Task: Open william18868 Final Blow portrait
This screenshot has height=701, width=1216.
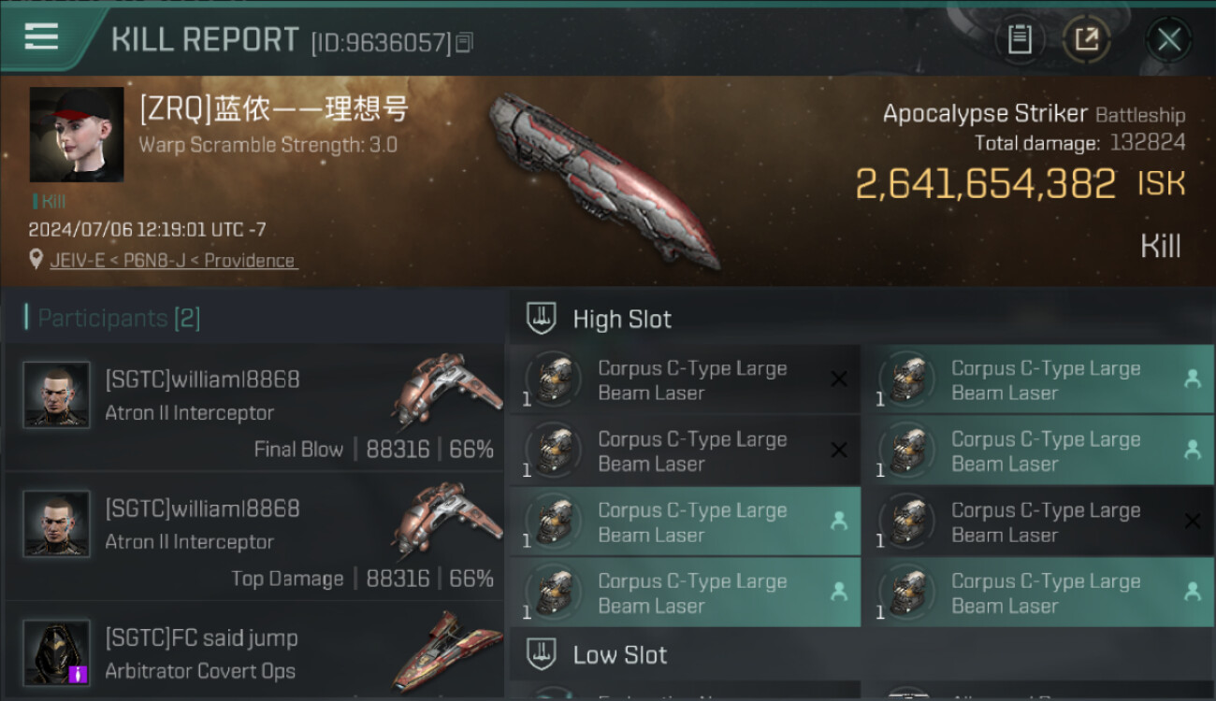Action: [x=56, y=395]
